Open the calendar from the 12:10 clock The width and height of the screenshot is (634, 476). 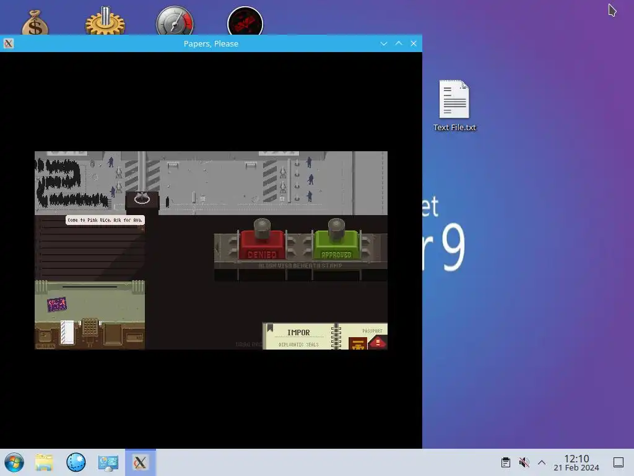click(x=576, y=462)
